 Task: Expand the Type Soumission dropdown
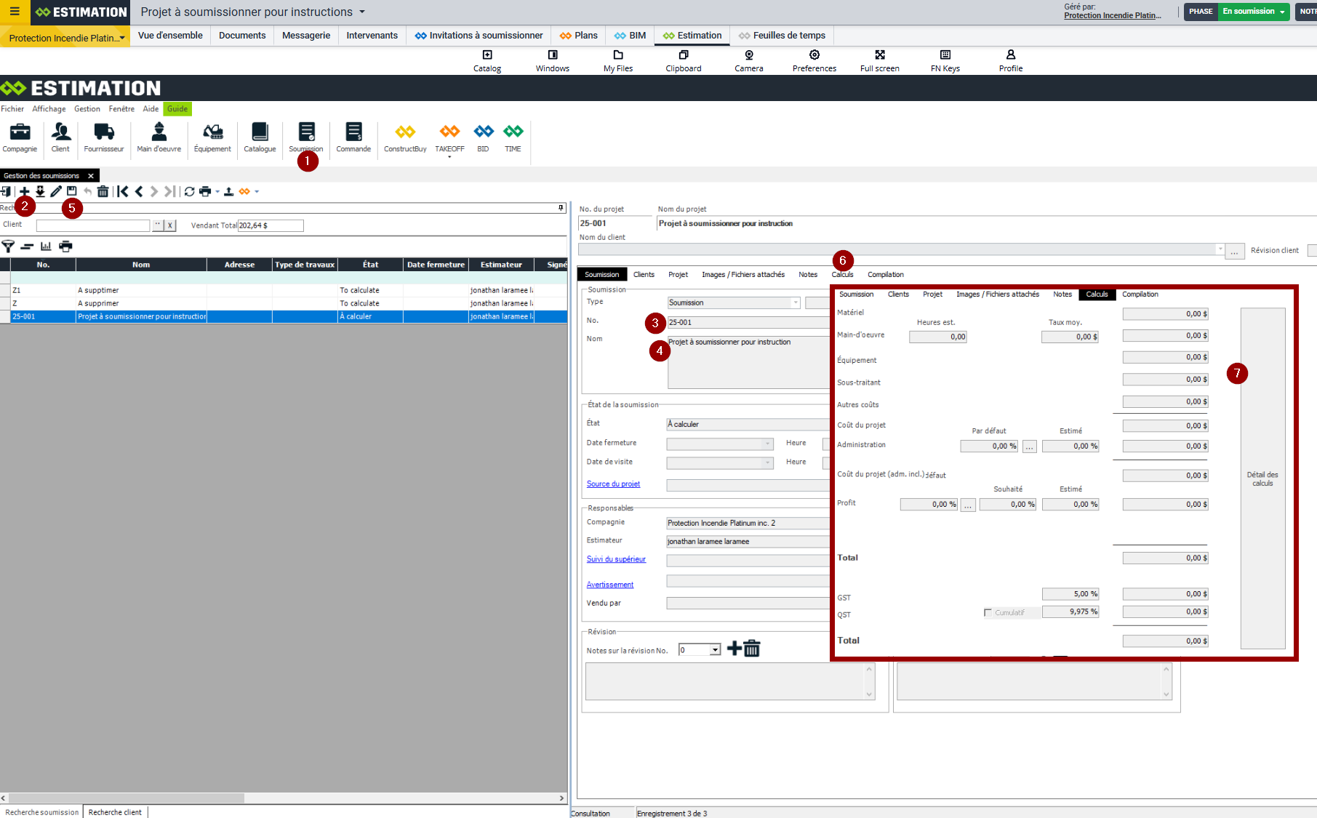coord(796,302)
